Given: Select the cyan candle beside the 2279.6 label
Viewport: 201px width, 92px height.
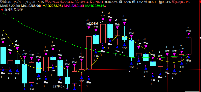Looking at the screenshot, I should pos(67,81).
